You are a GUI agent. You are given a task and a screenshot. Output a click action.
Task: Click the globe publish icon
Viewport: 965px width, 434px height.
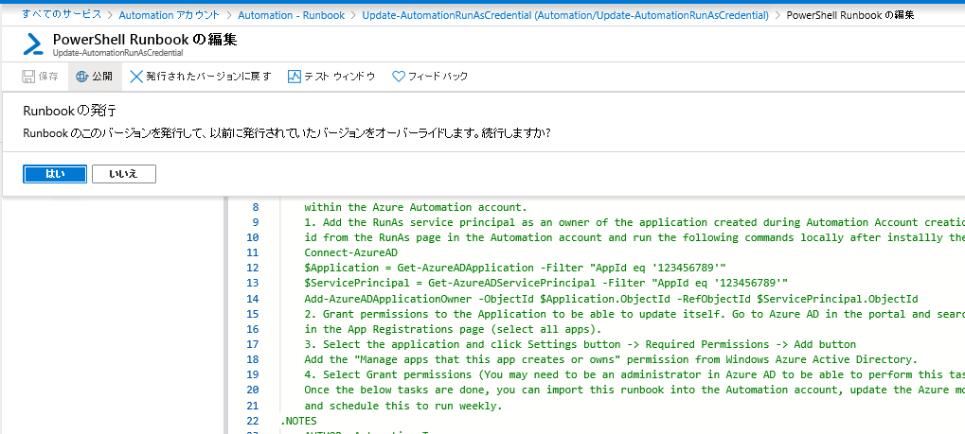coord(82,77)
